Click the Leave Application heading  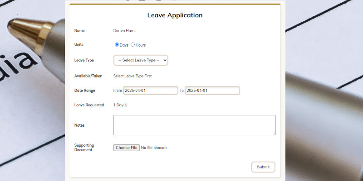pos(175,15)
